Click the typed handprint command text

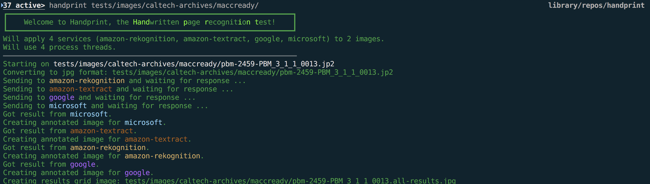click(x=154, y=5)
